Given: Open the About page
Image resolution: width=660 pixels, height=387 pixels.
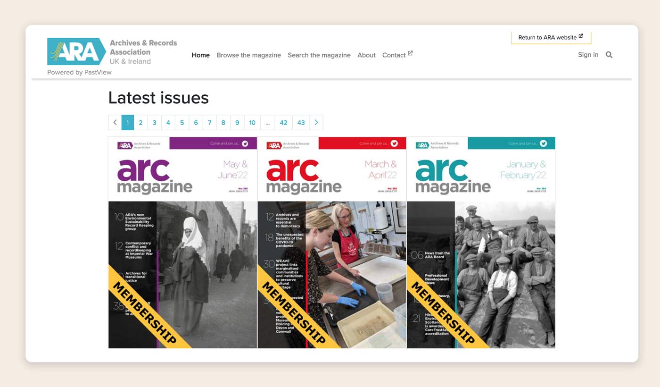Looking at the screenshot, I should 366,55.
